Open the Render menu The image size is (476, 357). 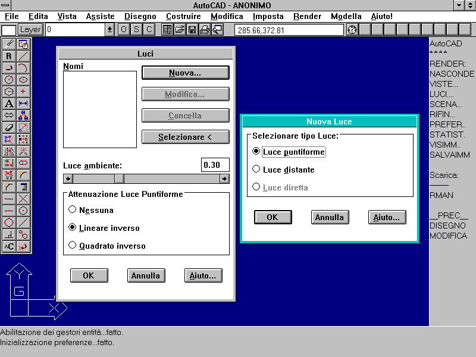307,17
